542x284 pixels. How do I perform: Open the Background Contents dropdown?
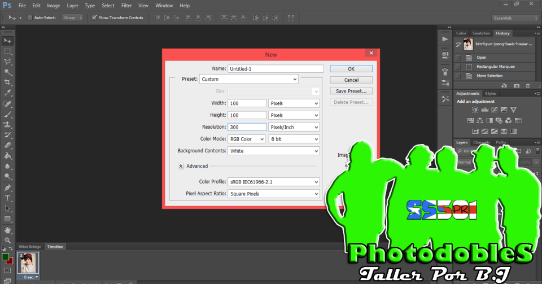273,151
